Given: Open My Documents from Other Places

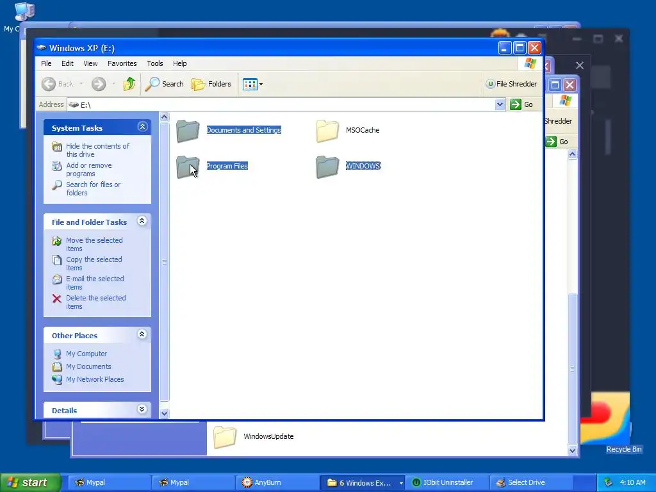Looking at the screenshot, I should (88, 366).
